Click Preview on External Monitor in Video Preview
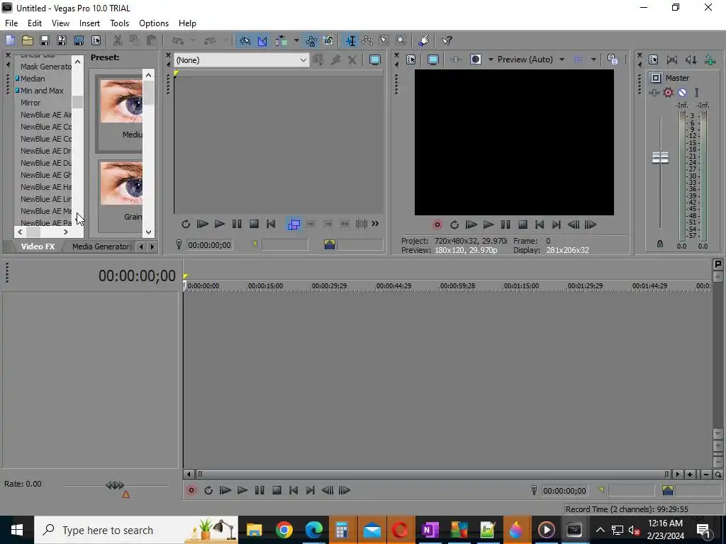This screenshot has height=544, width=726. pyautogui.click(x=433, y=59)
